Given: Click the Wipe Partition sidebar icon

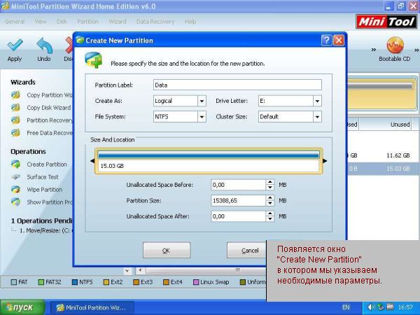Looking at the screenshot, I should click(x=15, y=190).
